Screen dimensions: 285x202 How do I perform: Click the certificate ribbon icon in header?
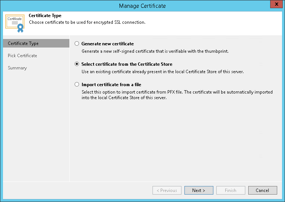point(15,23)
